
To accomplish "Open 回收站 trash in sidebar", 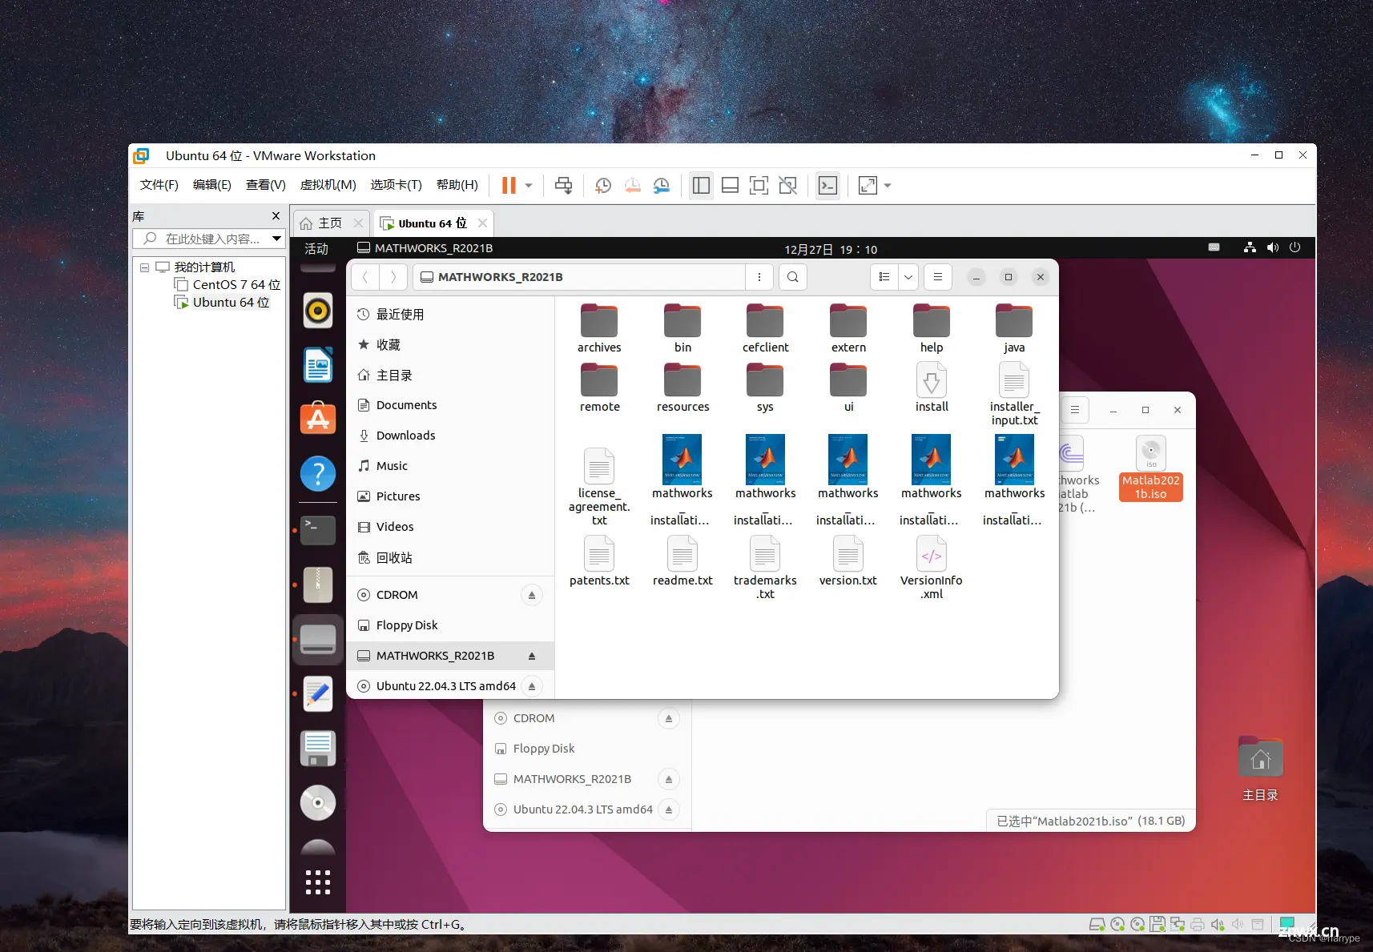I will click(450, 558).
